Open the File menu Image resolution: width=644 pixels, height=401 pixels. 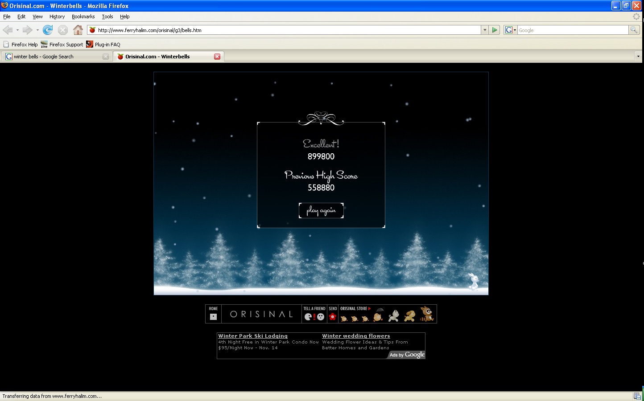click(x=7, y=16)
